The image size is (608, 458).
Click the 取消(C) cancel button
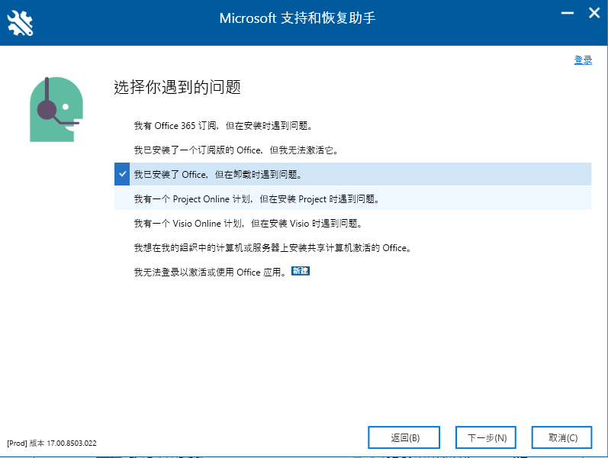click(x=562, y=438)
